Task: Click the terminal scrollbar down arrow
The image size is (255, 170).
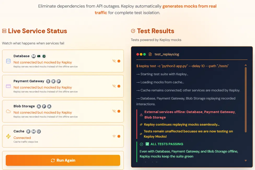Action: coord(246,161)
